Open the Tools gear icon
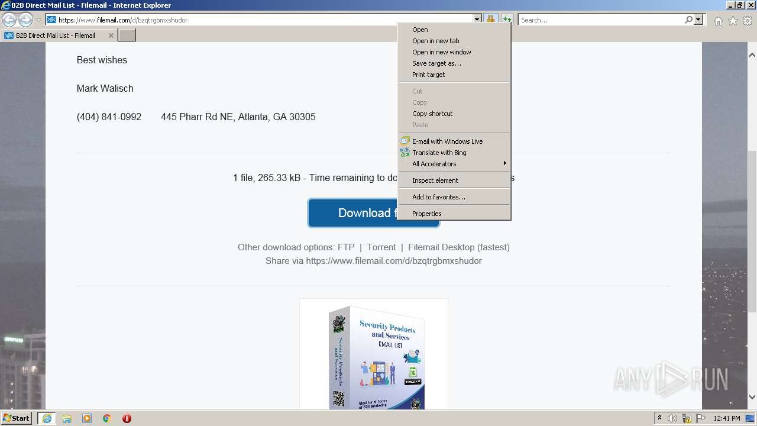 pos(748,21)
